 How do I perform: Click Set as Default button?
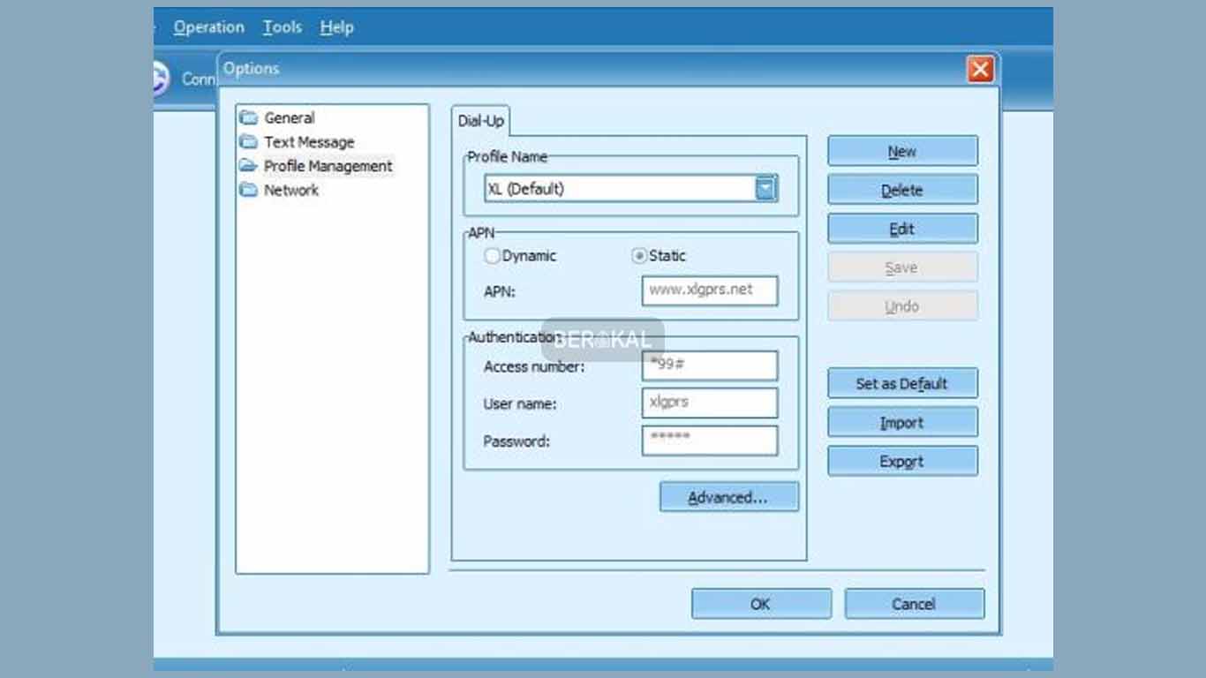pyautogui.click(x=901, y=384)
